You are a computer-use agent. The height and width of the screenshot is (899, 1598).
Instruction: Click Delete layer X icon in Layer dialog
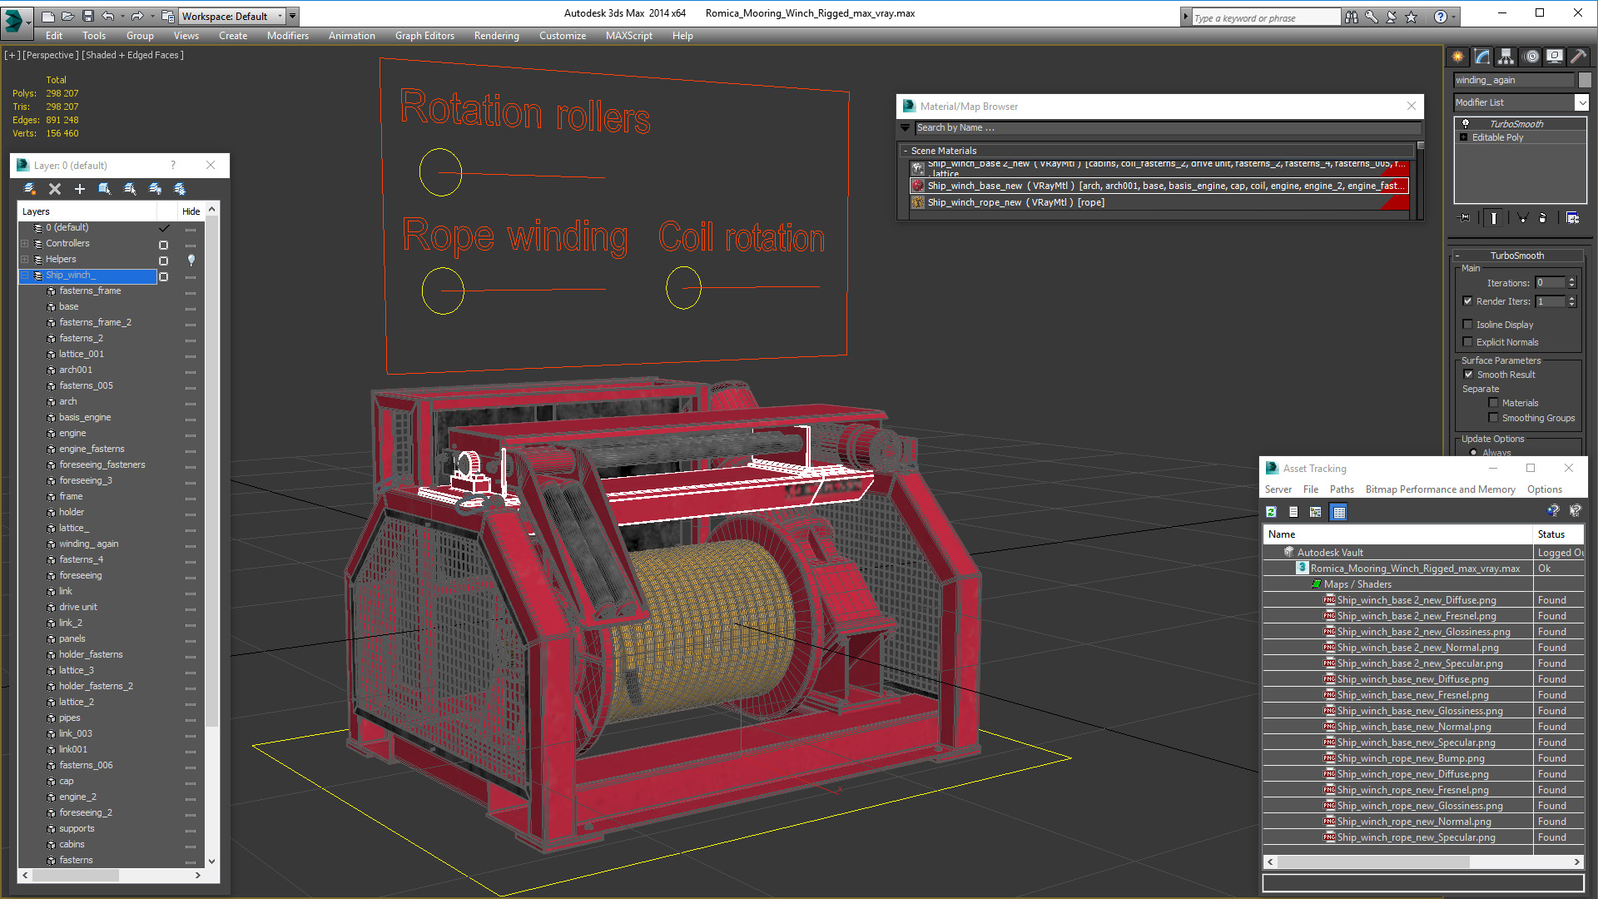[x=55, y=189]
